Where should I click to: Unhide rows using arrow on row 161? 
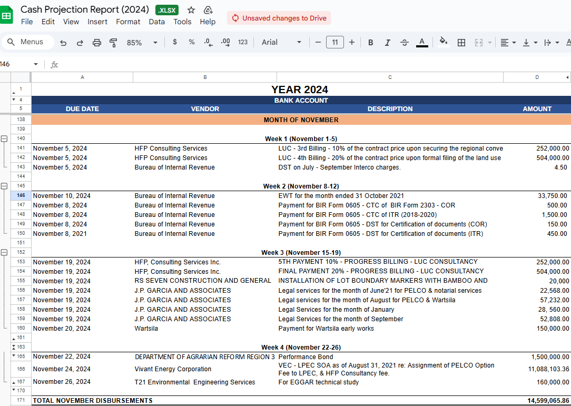click(x=14, y=339)
